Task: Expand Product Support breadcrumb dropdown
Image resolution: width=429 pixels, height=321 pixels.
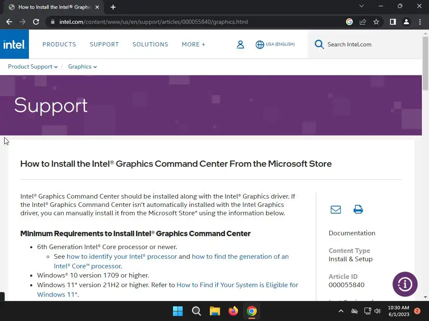Action: pos(33,66)
